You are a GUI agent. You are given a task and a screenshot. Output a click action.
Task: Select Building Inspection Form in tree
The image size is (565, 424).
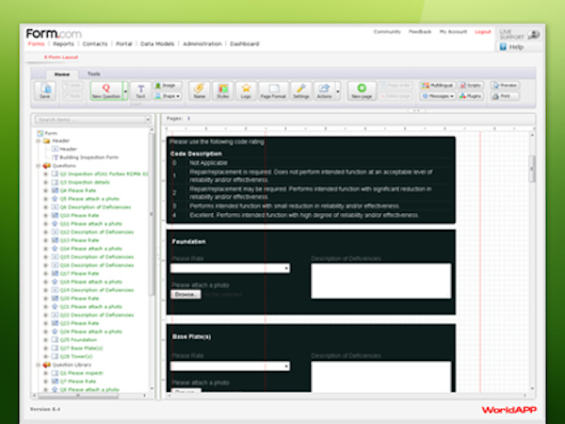click(89, 157)
